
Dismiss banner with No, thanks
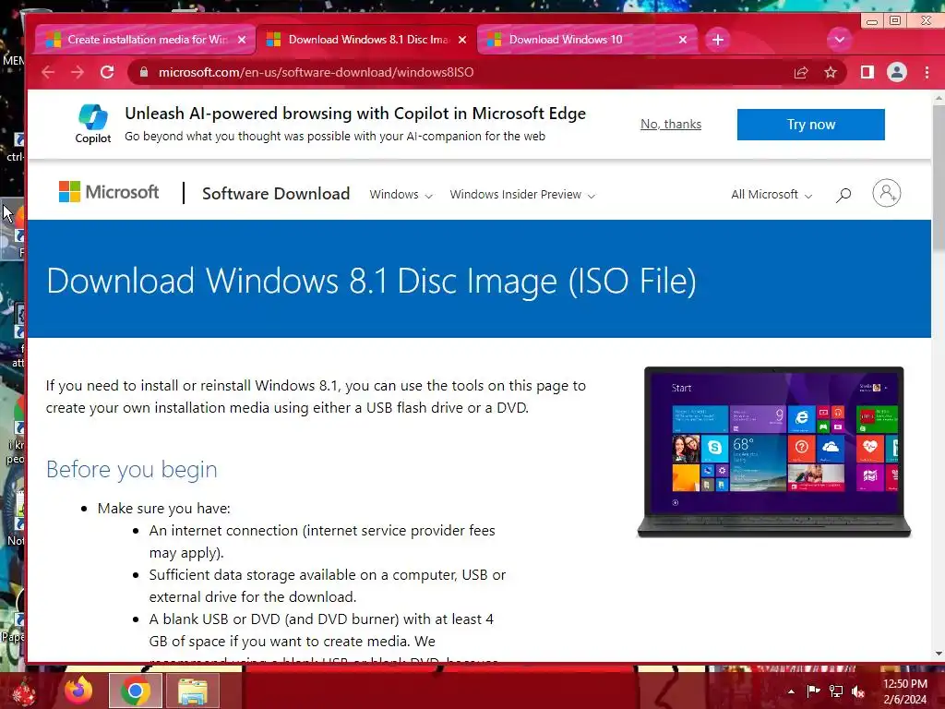tap(671, 125)
